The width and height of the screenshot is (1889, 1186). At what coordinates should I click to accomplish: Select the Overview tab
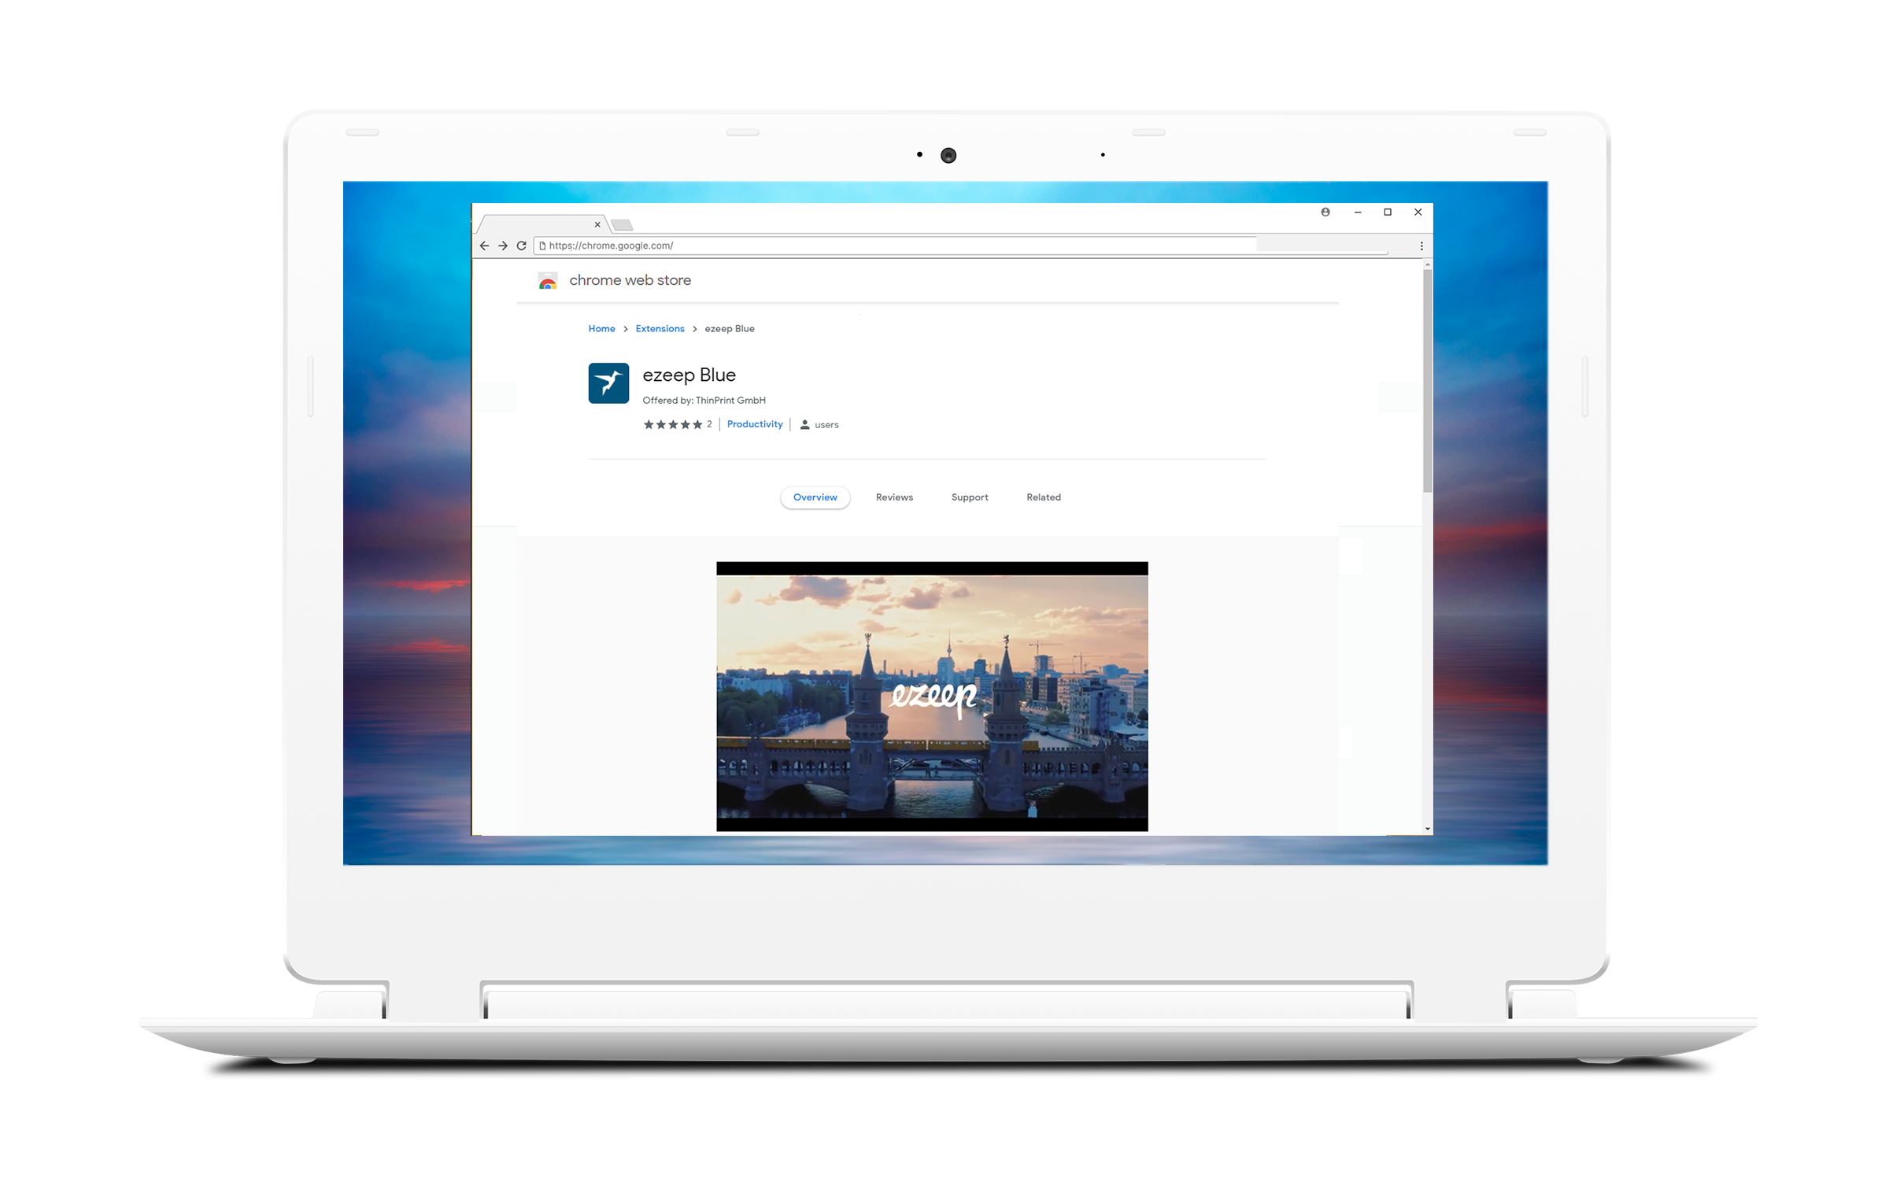tap(815, 497)
